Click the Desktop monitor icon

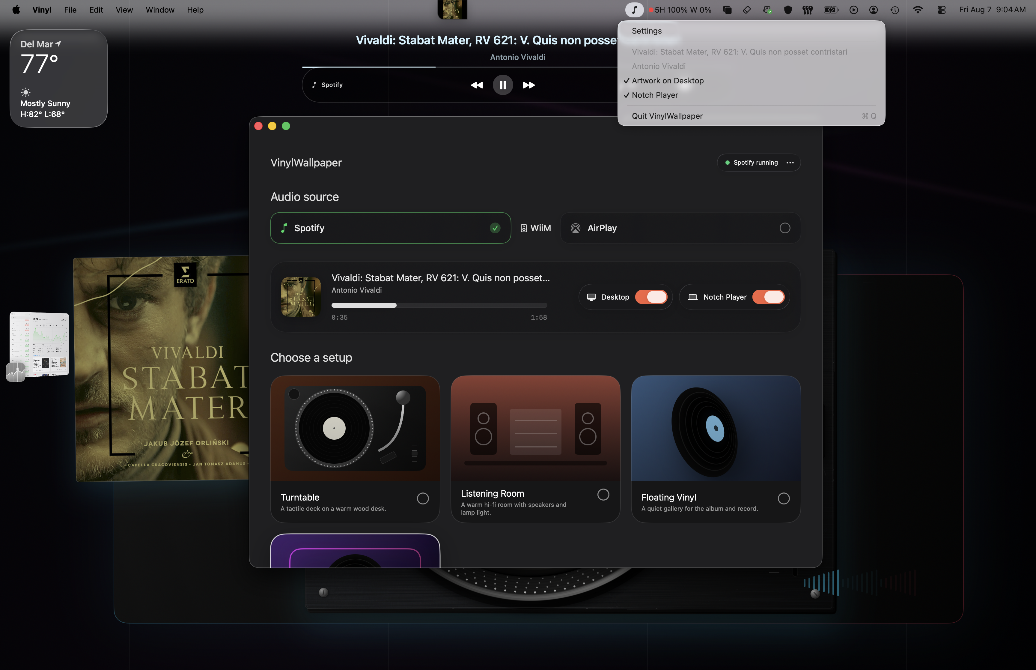point(591,297)
